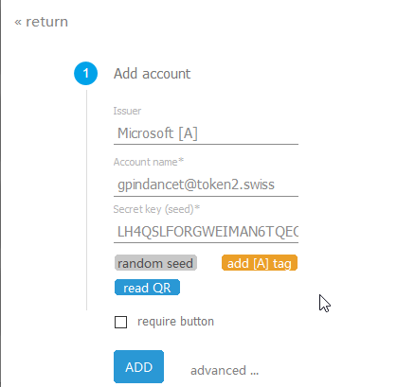Select the blue step 1 circle
This screenshot has height=387, width=397.
tap(85, 74)
